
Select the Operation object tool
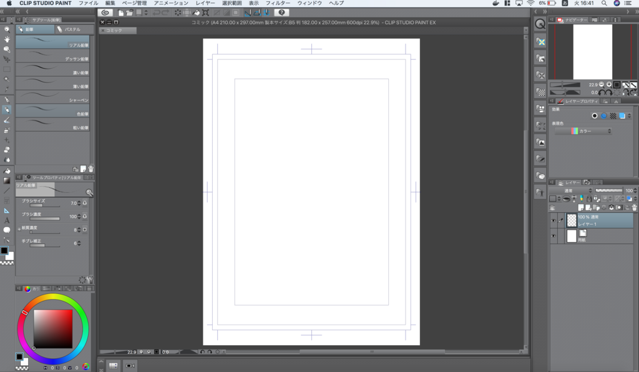click(6, 49)
